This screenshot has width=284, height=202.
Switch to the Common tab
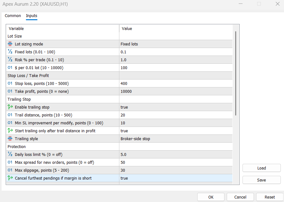pos(13,16)
